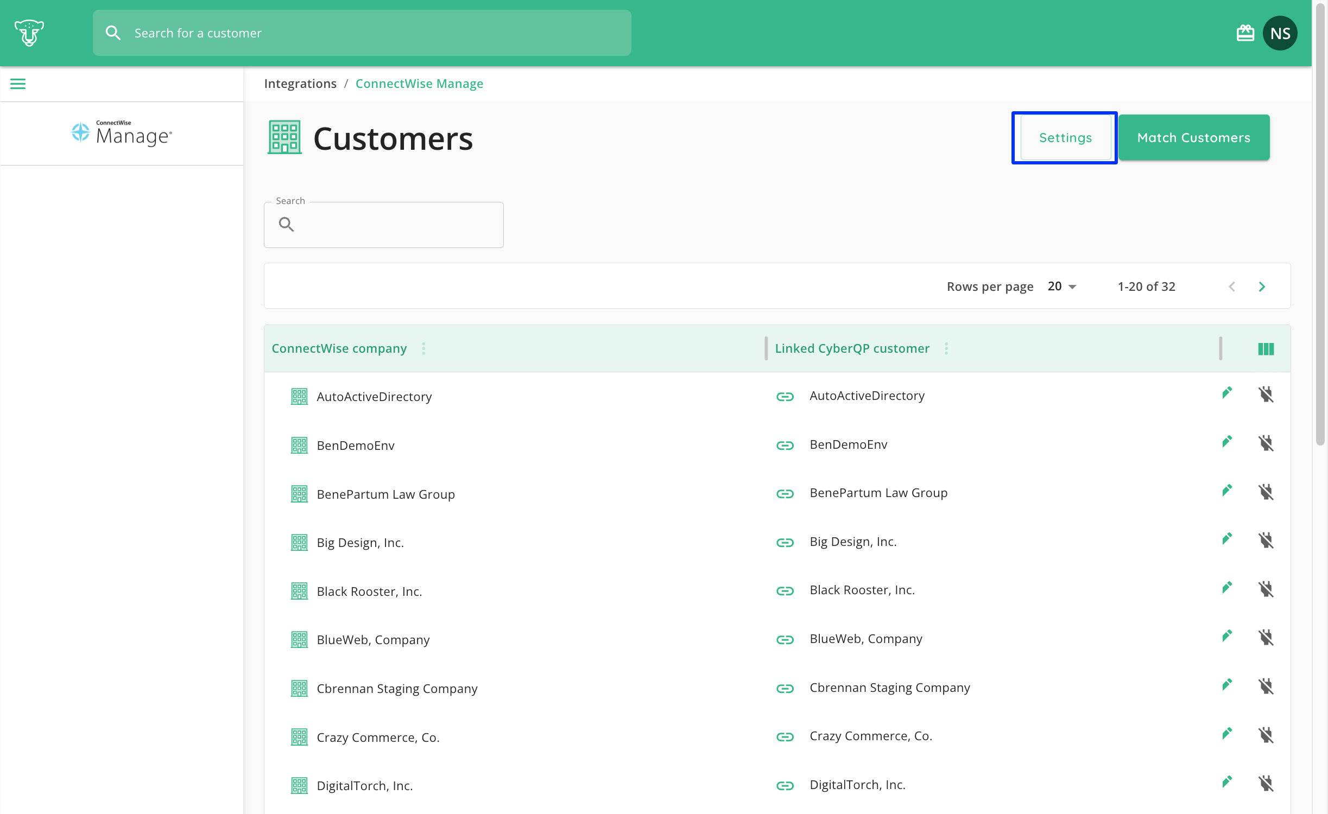Viewport: 1328px width, 814px height.
Task: Click the Customers page heading
Action: pyautogui.click(x=393, y=138)
